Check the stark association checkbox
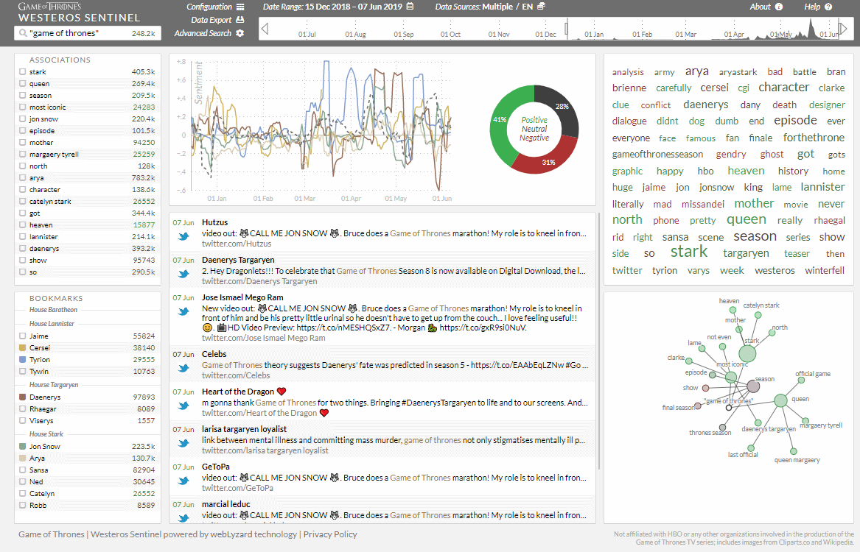Image resolution: width=860 pixels, height=552 pixels. click(23, 71)
